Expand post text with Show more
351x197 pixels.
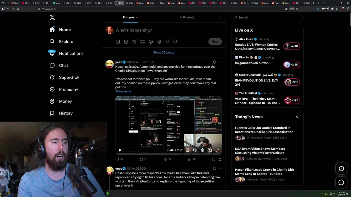point(123,91)
